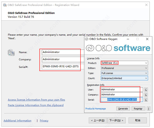Open the Product dropdown showing SafeErase 15.x
Screen dimensions: 154x128
click(124, 63)
